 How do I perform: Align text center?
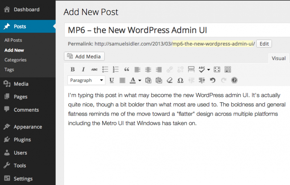coord(148,69)
